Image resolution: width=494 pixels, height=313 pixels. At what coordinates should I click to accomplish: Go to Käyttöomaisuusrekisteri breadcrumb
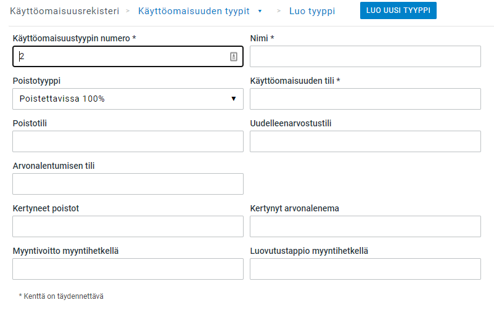coord(65,11)
